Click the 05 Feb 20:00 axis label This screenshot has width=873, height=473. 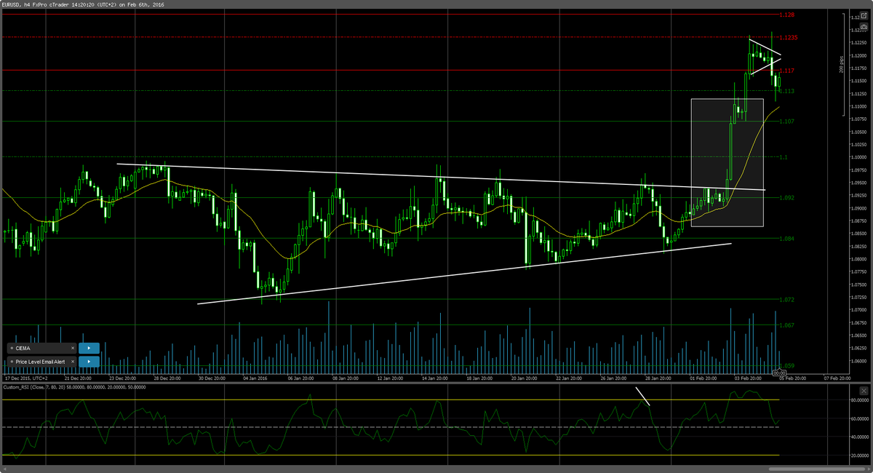click(x=792, y=378)
